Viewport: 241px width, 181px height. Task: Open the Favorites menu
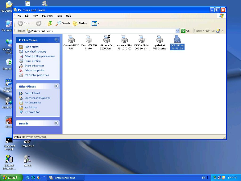(x=47, y=16)
